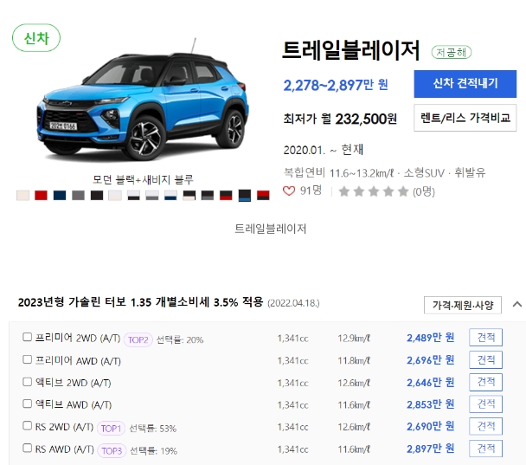Select the RS AWD (A/T) checkbox
This screenshot has width=526, height=465.
27,448
